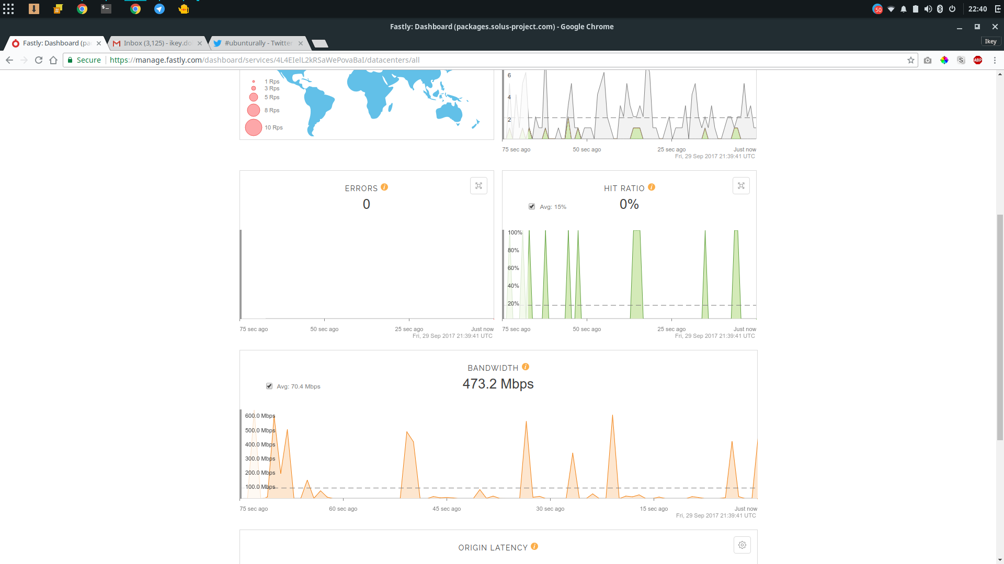This screenshot has width=1004, height=564.
Task: Expand the Hit Ratio chart to fullscreen
Action: tap(741, 186)
